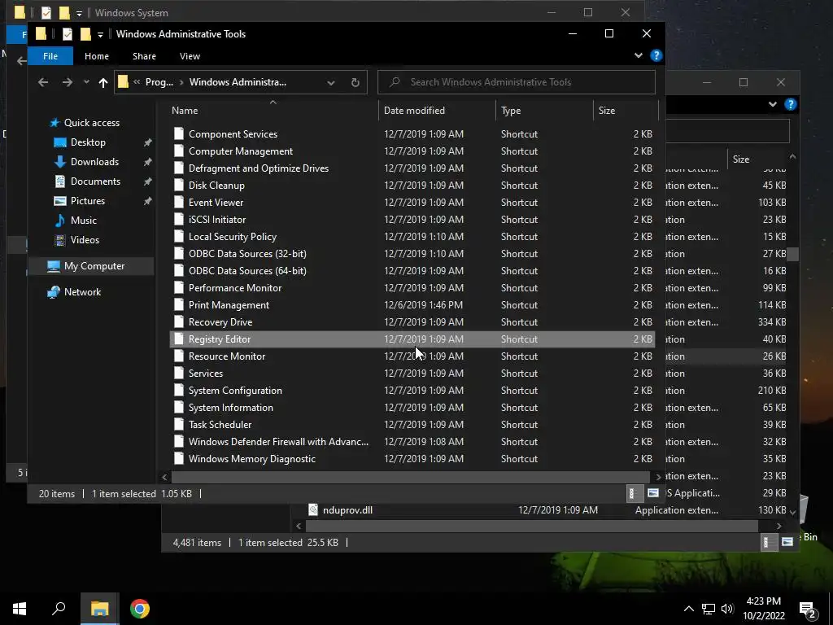This screenshot has width=833, height=625.
Task: Open the Component Services shortcut icon
Action: [179, 134]
